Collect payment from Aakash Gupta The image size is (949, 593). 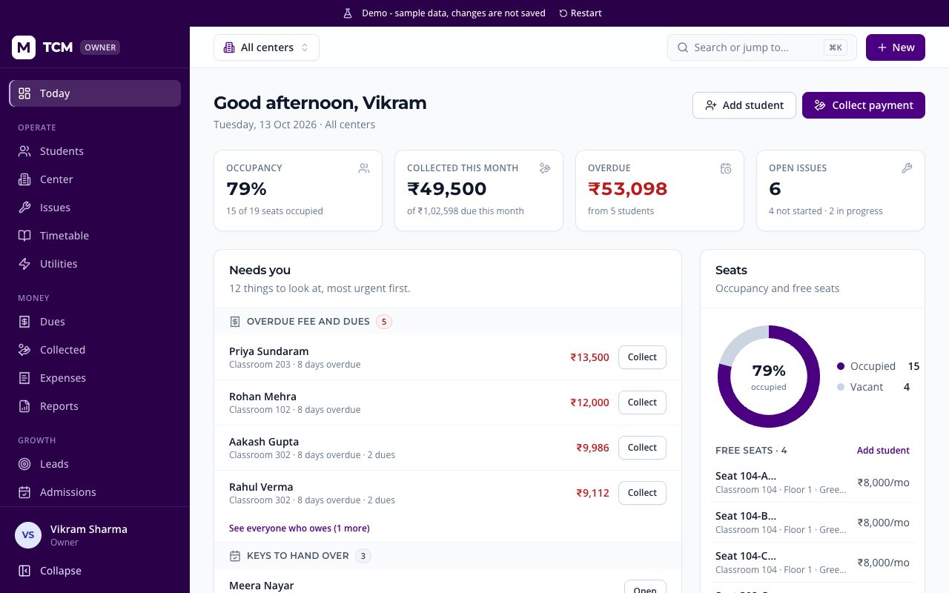click(642, 448)
